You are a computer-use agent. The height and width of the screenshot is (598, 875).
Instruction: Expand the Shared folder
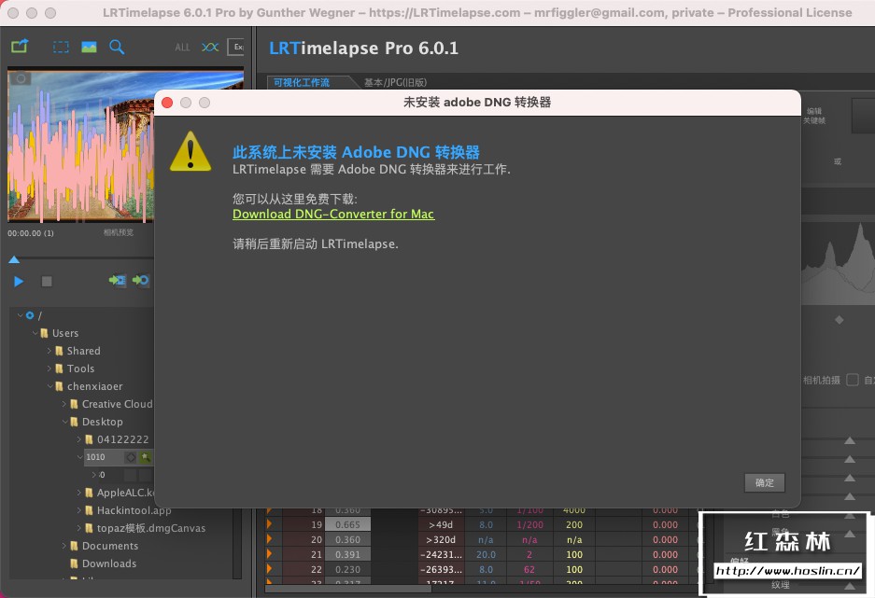click(x=49, y=351)
